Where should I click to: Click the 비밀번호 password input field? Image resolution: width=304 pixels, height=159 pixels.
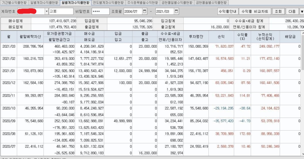[101, 11]
